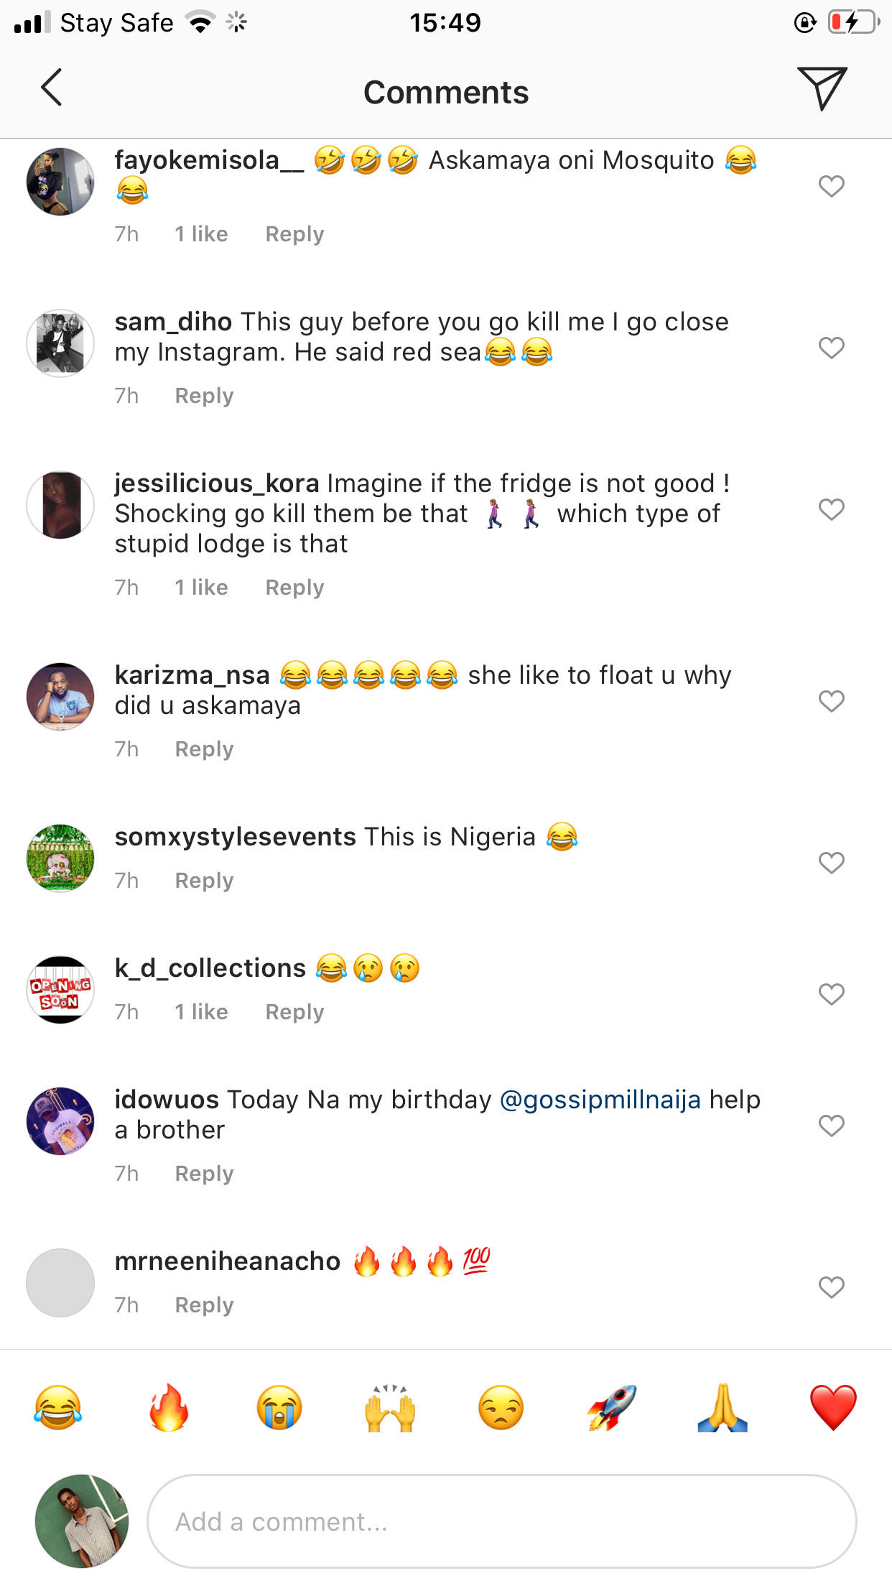This screenshot has width=892, height=1586.
Task: Open k_d_collections profile picture
Action: click(x=60, y=990)
